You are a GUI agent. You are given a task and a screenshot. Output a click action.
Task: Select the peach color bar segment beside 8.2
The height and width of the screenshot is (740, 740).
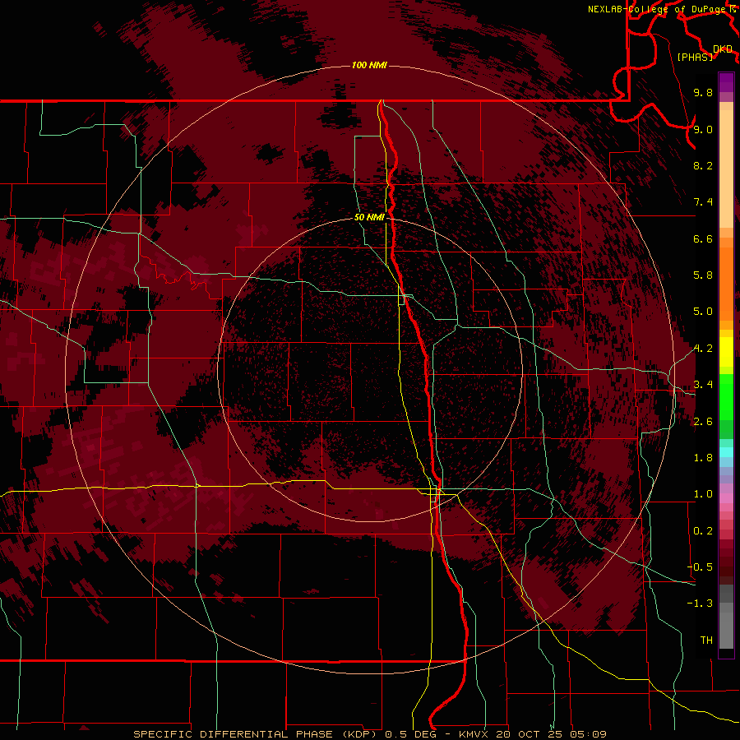(x=726, y=169)
